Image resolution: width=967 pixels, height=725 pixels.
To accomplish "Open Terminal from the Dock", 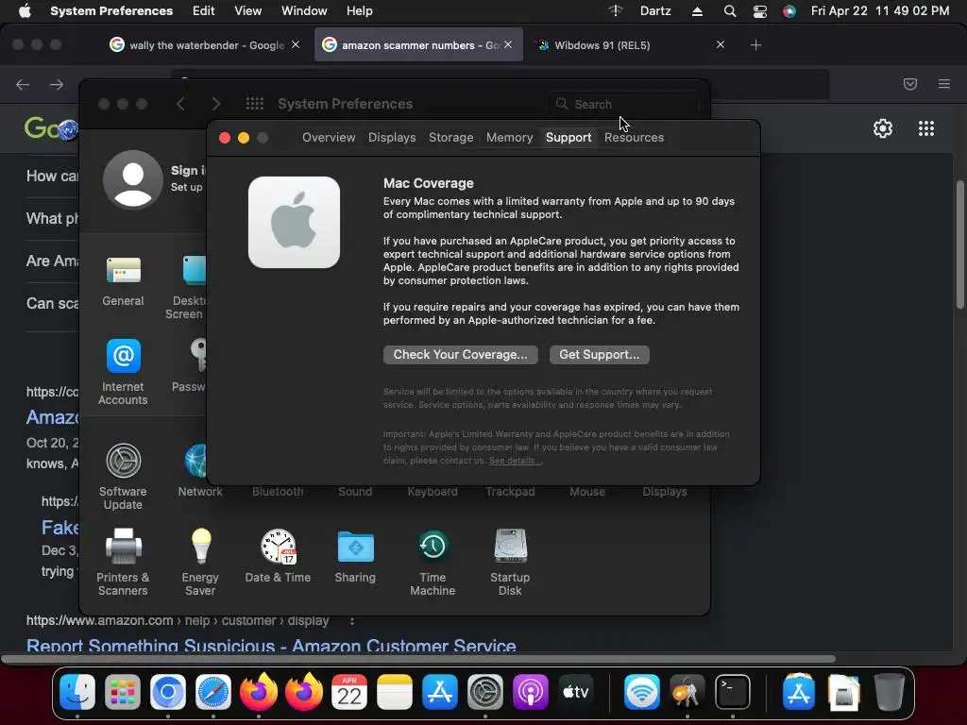I will (x=733, y=692).
